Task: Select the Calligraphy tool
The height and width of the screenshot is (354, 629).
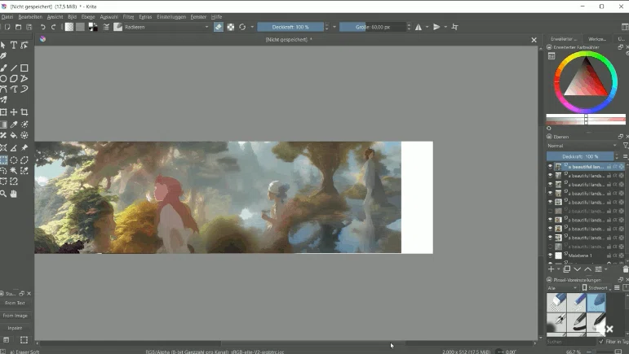Action: point(3,56)
